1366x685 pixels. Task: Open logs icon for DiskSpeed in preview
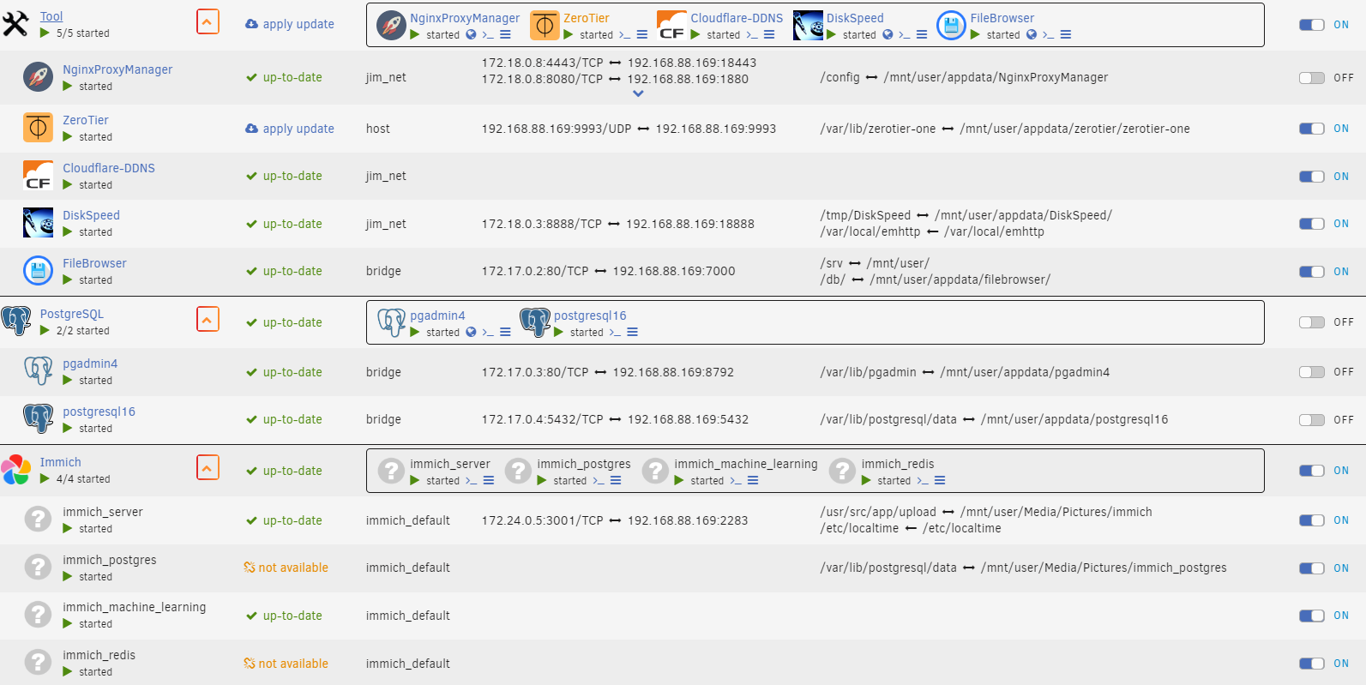tap(922, 35)
